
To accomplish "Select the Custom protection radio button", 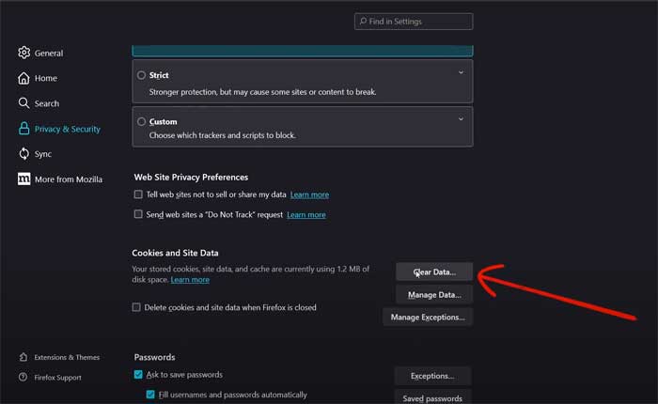I will point(141,121).
